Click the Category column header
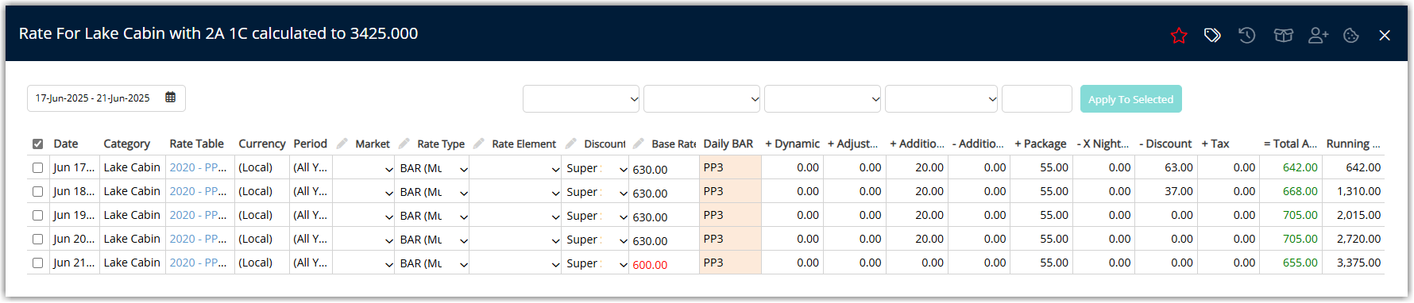Viewport: 1414px width, 303px height. click(126, 144)
